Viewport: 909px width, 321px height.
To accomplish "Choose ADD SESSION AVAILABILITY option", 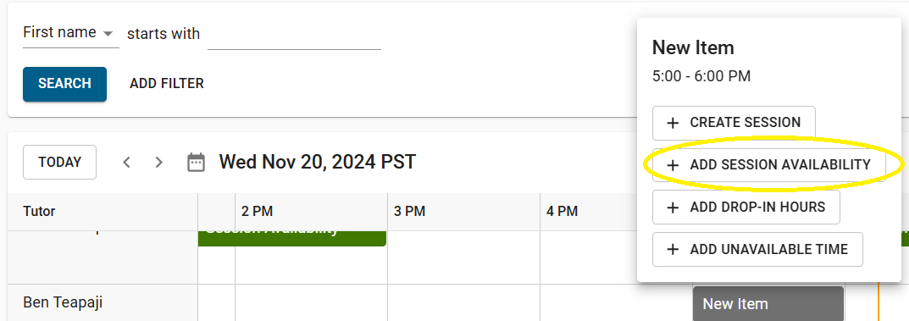I will tap(768, 165).
